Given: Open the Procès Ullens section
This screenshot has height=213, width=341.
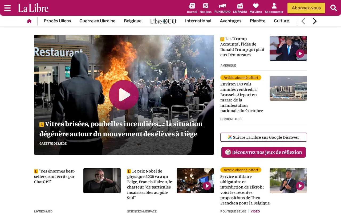Looking at the screenshot, I should point(57,21).
